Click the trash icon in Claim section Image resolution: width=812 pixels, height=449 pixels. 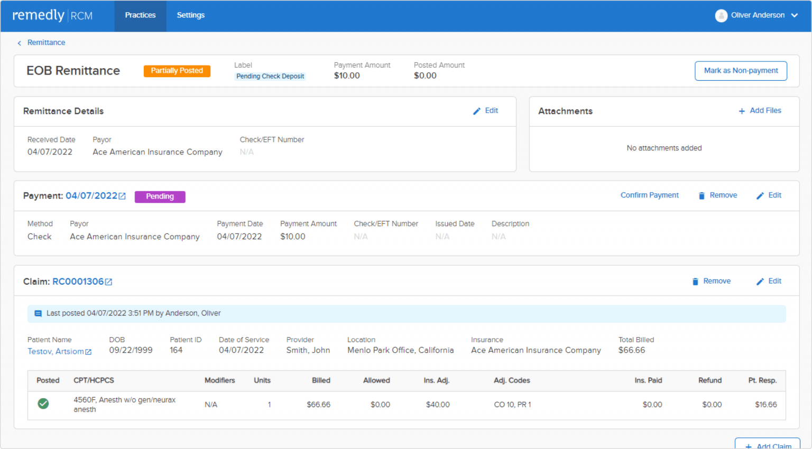coord(695,282)
